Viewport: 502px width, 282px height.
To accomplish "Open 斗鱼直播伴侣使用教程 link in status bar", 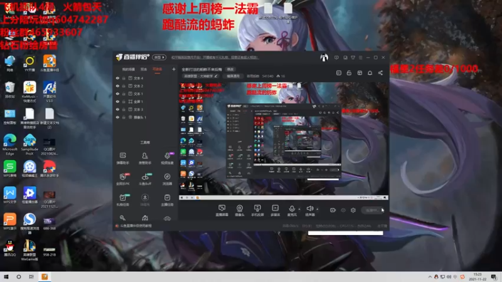I will 136,226.
